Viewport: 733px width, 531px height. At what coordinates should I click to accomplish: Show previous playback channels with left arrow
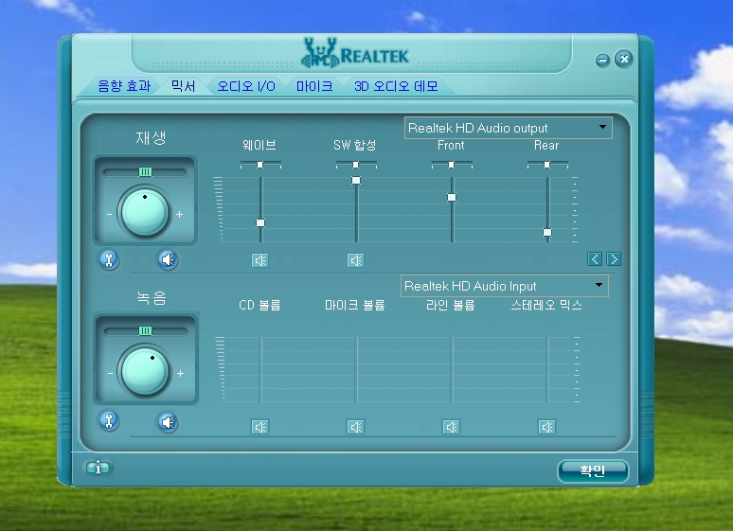595,259
